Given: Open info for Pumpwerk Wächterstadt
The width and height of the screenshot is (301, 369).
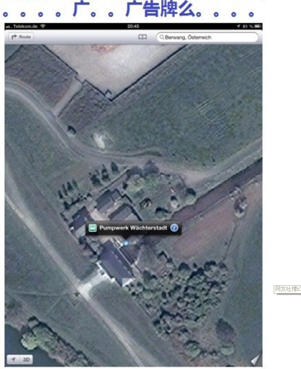Looking at the screenshot, I should [x=174, y=228].
